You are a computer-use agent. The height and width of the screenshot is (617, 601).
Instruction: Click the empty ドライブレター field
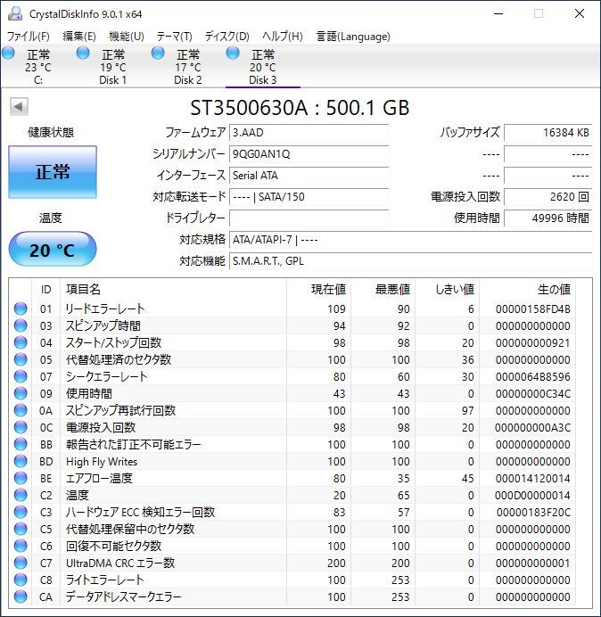[x=309, y=218]
